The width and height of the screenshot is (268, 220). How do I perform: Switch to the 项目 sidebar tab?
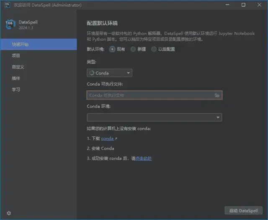[39, 56]
